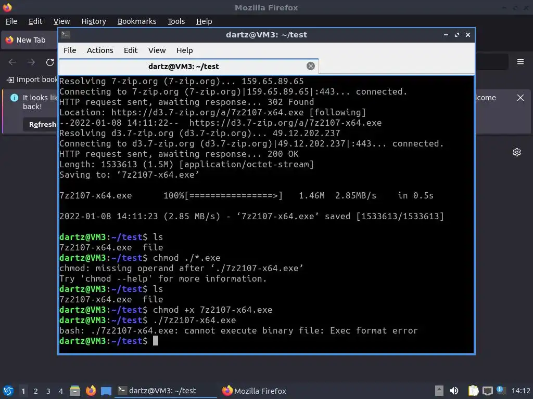533x399 pixels.
Task: Click the 'chmod +x 7z2107-x64.exe' command text
Action: pos(212,310)
